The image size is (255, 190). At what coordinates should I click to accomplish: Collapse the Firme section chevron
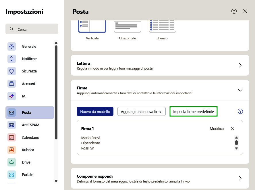click(x=240, y=90)
